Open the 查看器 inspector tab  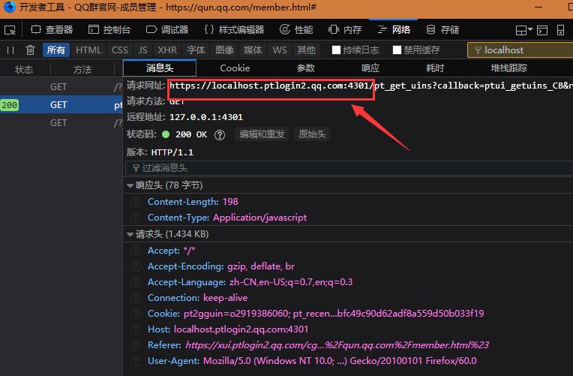point(52,29)
